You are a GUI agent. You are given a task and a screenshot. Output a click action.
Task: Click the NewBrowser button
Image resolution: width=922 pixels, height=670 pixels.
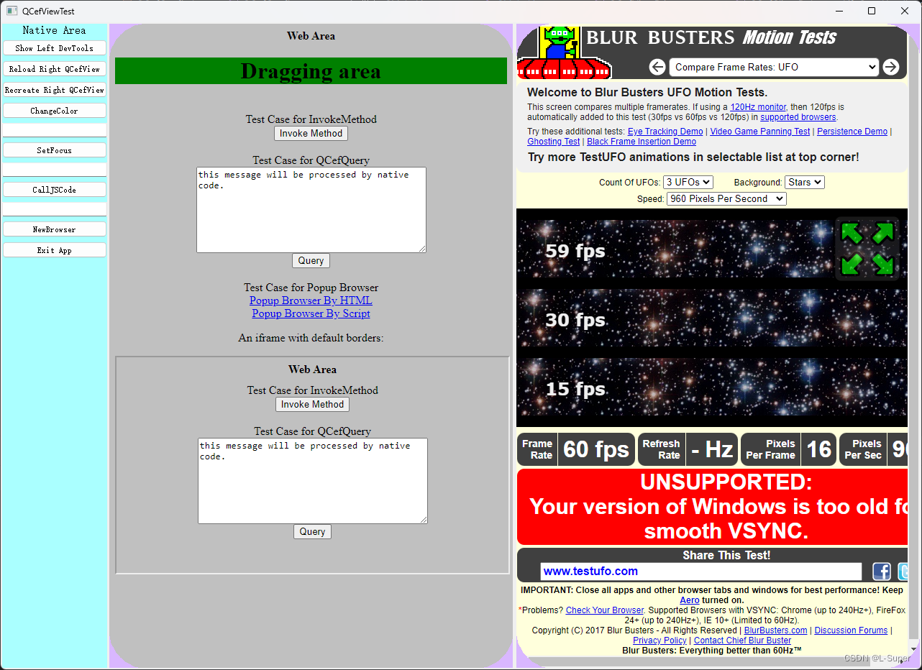(x=55, y=229)
